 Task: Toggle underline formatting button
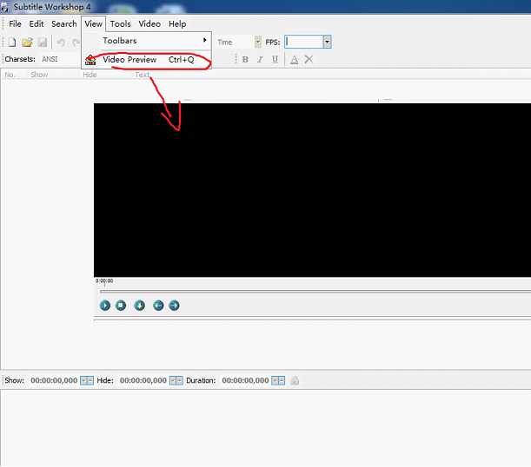click(275, 60)
